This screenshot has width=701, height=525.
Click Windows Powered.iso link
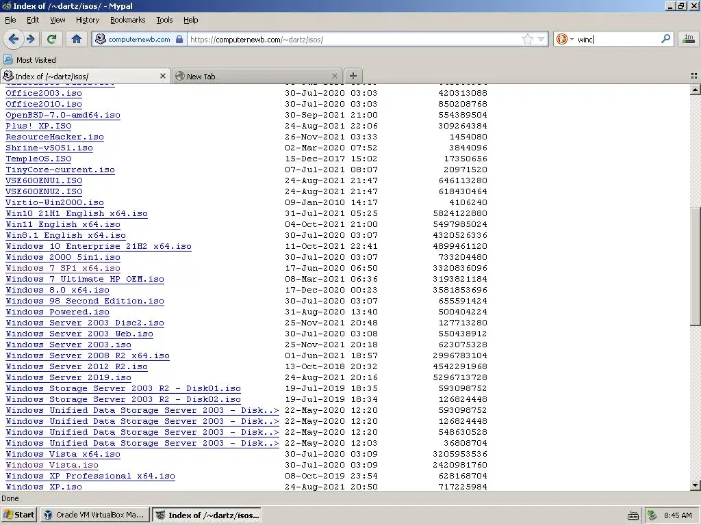coord(58,312)
